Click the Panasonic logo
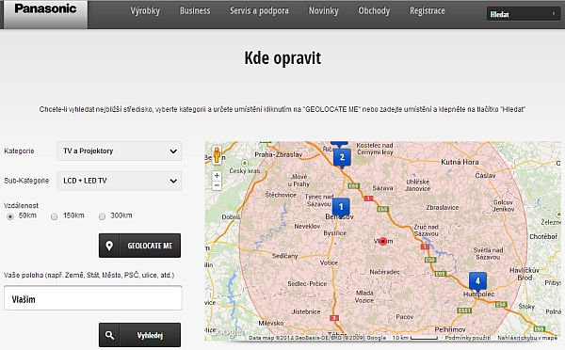Image resolution: width=565 pixels, height=350 pixels. 45,9
